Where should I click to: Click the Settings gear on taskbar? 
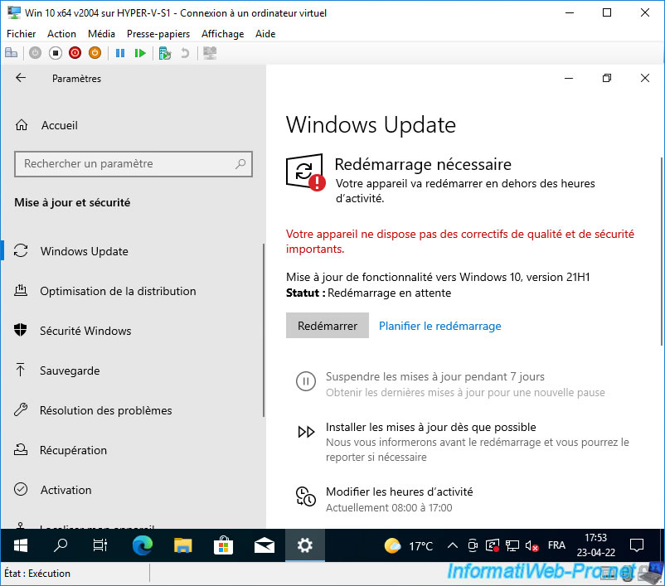click(305, 545)
